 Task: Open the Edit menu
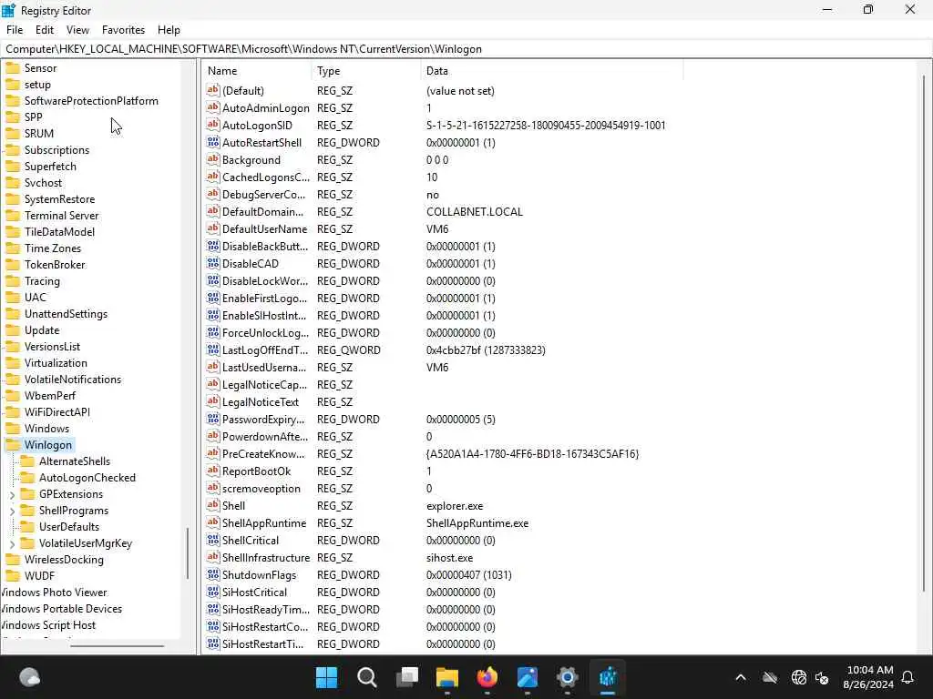45,30
